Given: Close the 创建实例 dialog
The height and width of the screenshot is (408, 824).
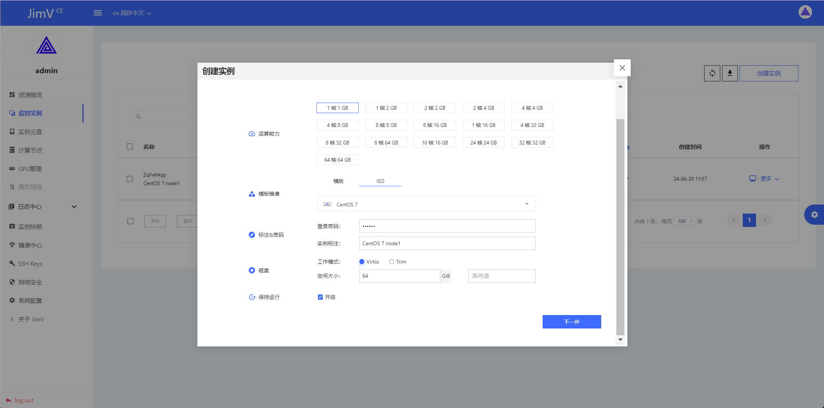Looking at the screenshot, I should (x=622, y=68).
